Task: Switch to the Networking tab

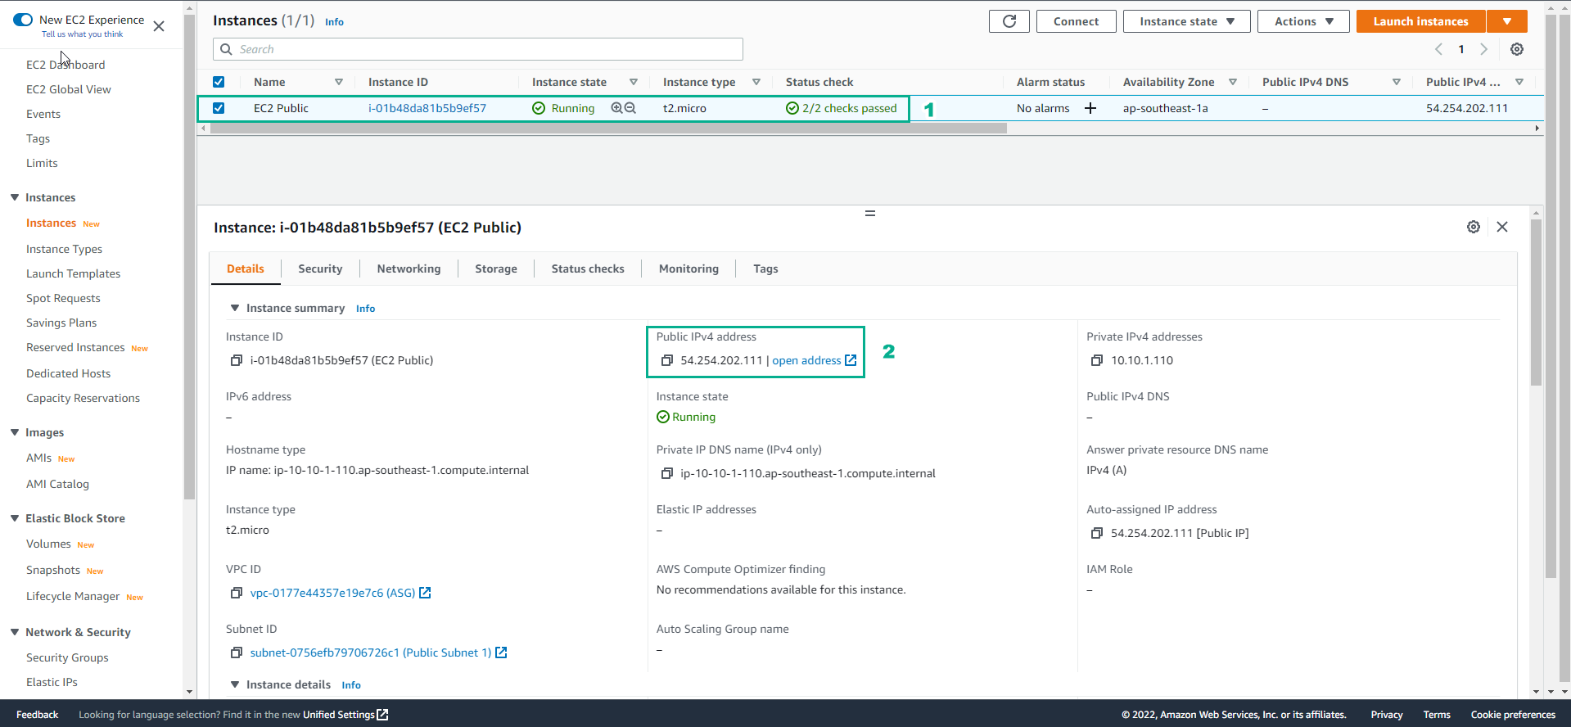Action: [x=409, y=269]
